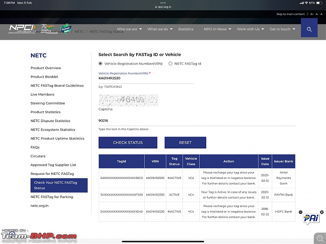Image resolution: width=326 pixels, height=244 pixels.
Task: Focus the Vehicle Registration Number input field
Action: click(x=146, y=78)
